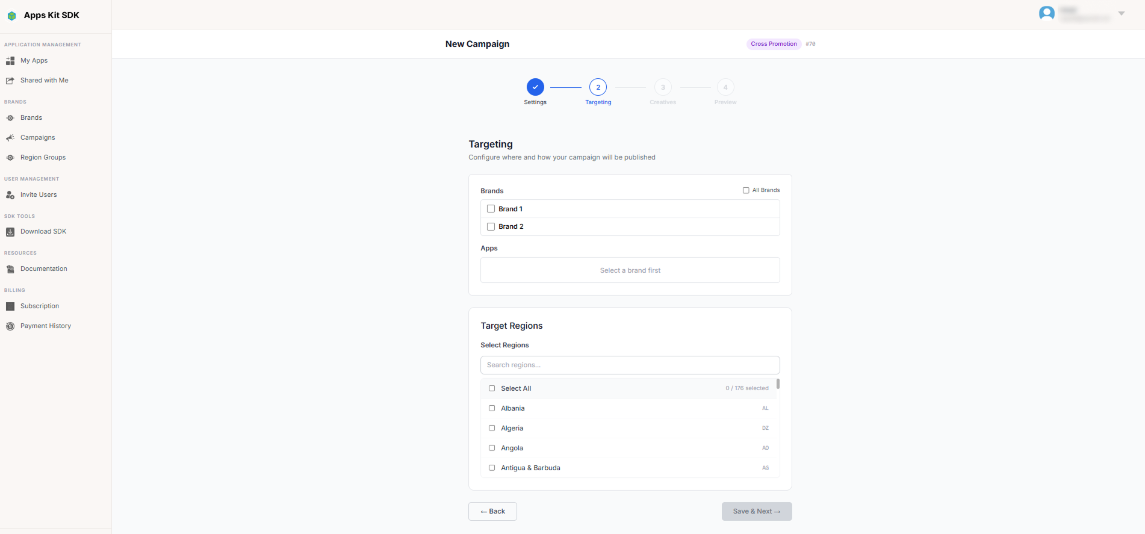This screenshot has width=1145, height=534.
Task: Check the Albania region checkbox
Action: click(x=492, y=408)
